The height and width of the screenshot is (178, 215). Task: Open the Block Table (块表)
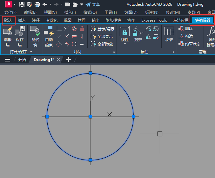(x=169, y=34)
